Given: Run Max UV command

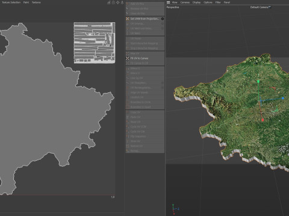Looking at the screenshot, I should pos(145,53).
